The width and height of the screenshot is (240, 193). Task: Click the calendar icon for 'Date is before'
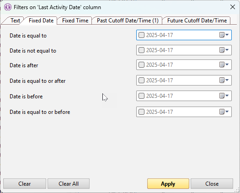tap(222, 96)
